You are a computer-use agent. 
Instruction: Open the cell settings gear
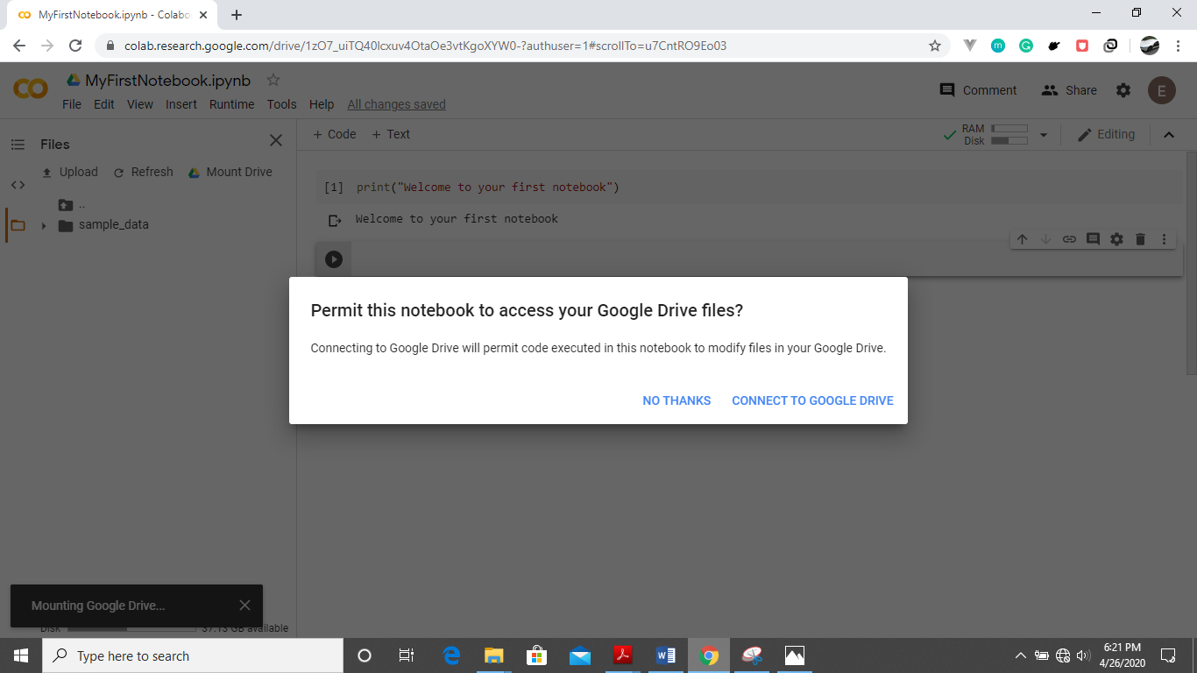1116,239
